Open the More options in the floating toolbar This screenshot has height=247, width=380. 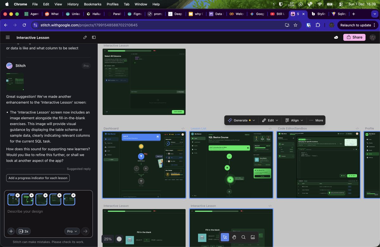[316, 120]
